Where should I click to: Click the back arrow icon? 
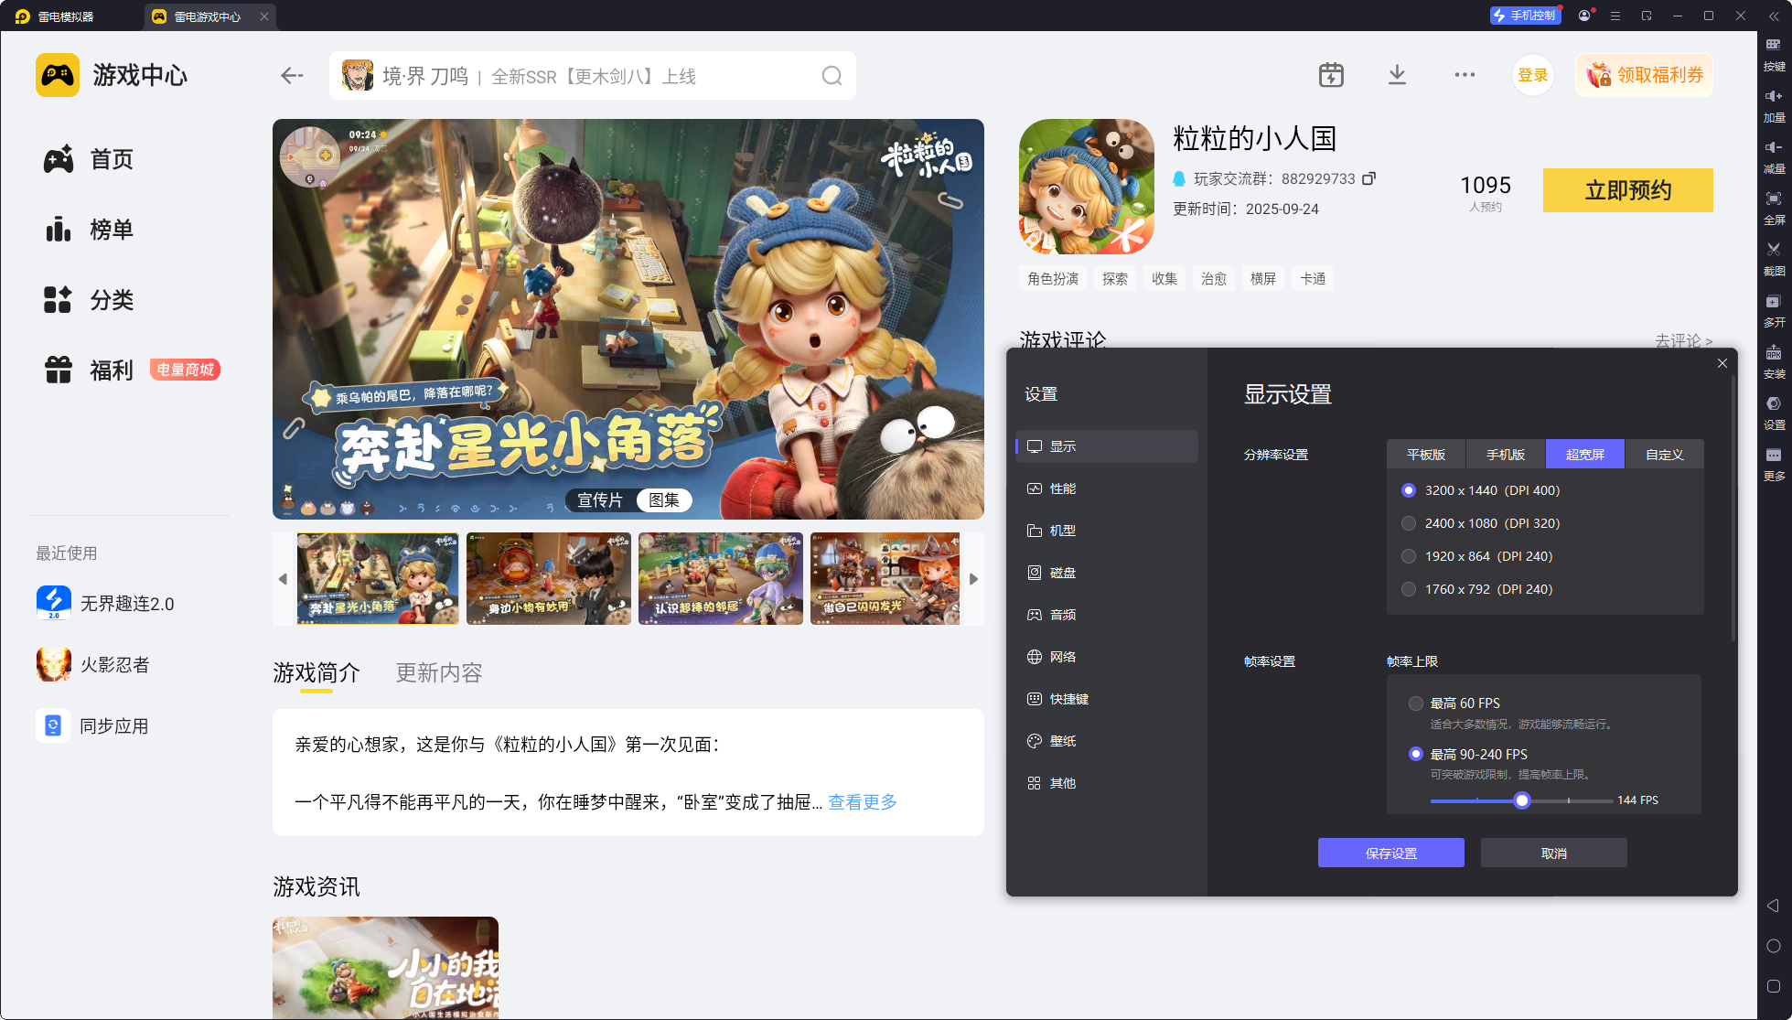[x=292, y=76]
